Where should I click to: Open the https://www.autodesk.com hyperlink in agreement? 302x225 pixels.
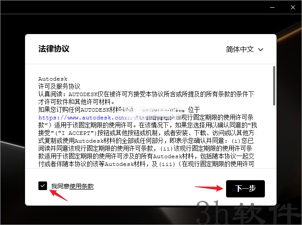(82, 118)
